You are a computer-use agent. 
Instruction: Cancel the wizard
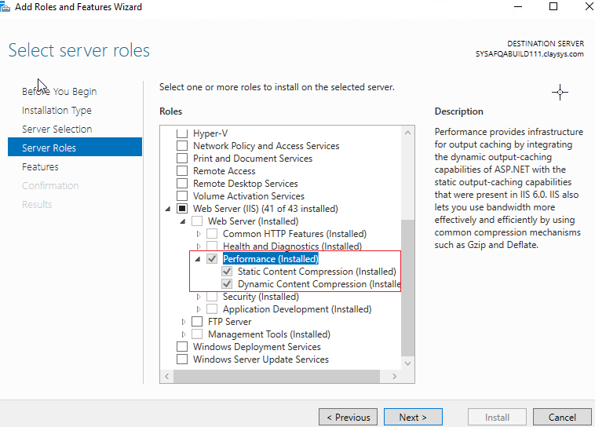(562, 417)
